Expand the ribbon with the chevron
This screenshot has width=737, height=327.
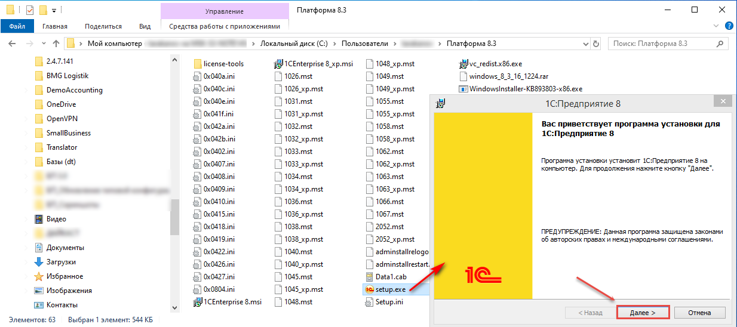click(x=717, y=26)
